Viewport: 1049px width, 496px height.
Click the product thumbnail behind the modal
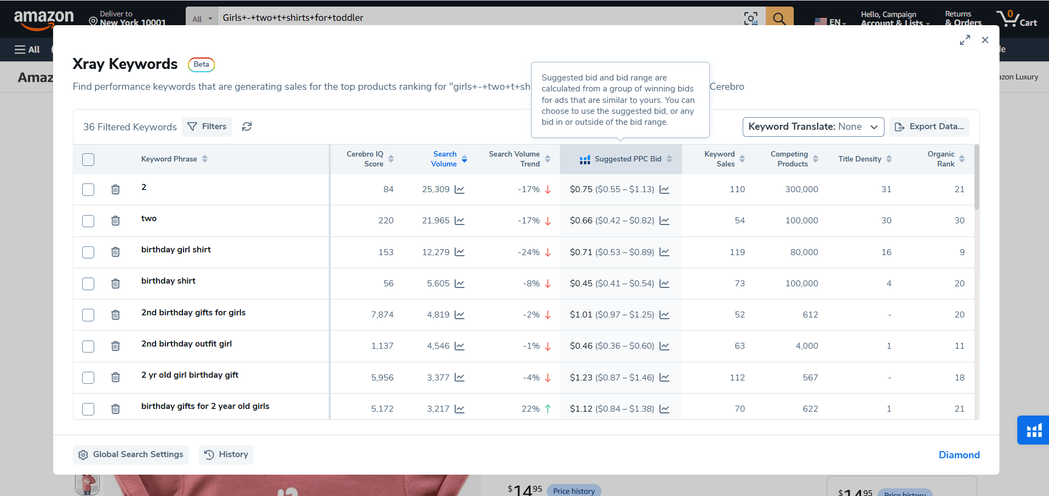tap(87, 485)
